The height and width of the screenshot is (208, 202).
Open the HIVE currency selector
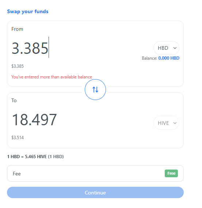[166, 123]
